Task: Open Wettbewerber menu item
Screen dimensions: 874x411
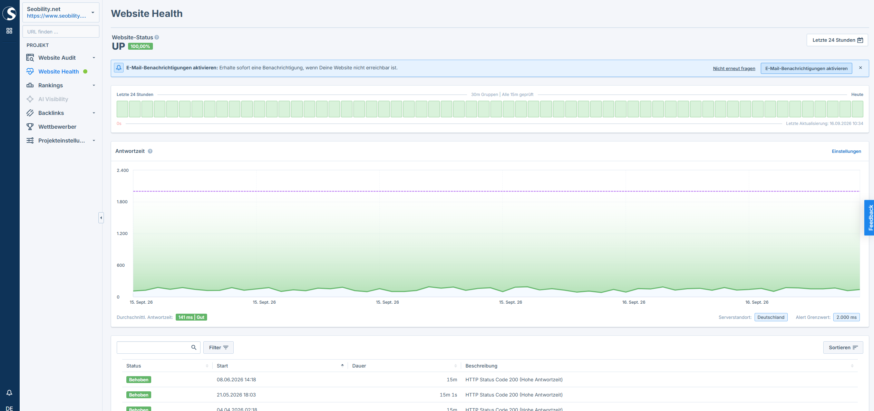Action: pyautogui.click(x=57, y=127)
